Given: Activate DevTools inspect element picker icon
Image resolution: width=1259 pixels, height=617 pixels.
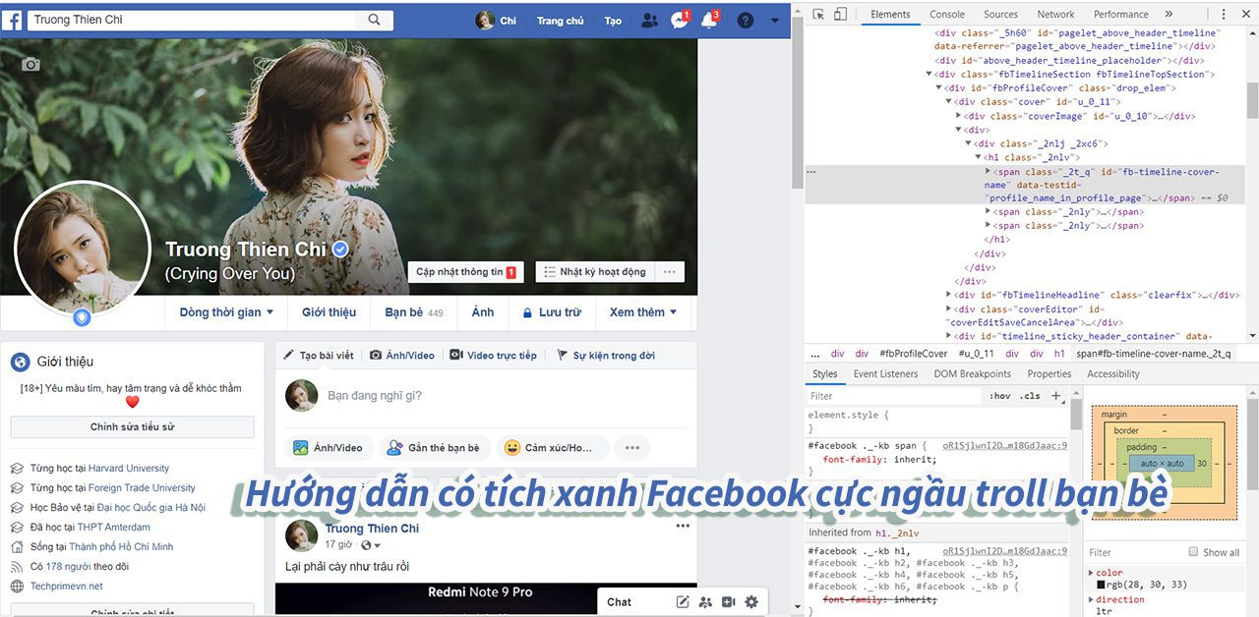Looking at the screenshot, I should pos(818,14).
